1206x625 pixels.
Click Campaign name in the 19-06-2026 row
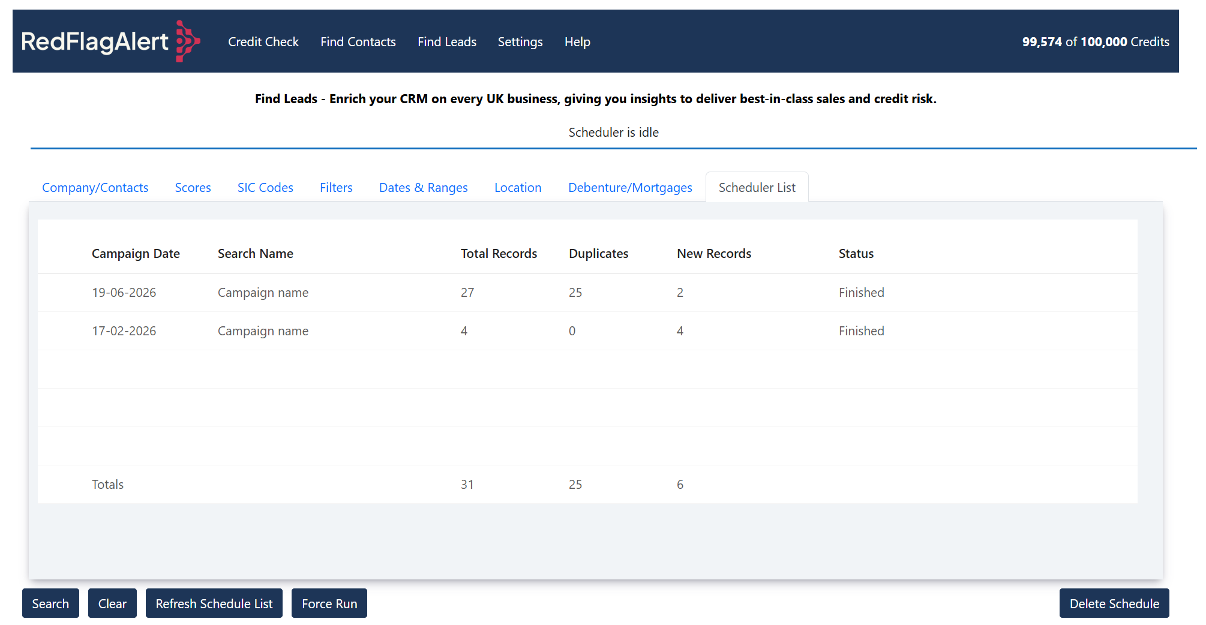(x=263, y=293)
